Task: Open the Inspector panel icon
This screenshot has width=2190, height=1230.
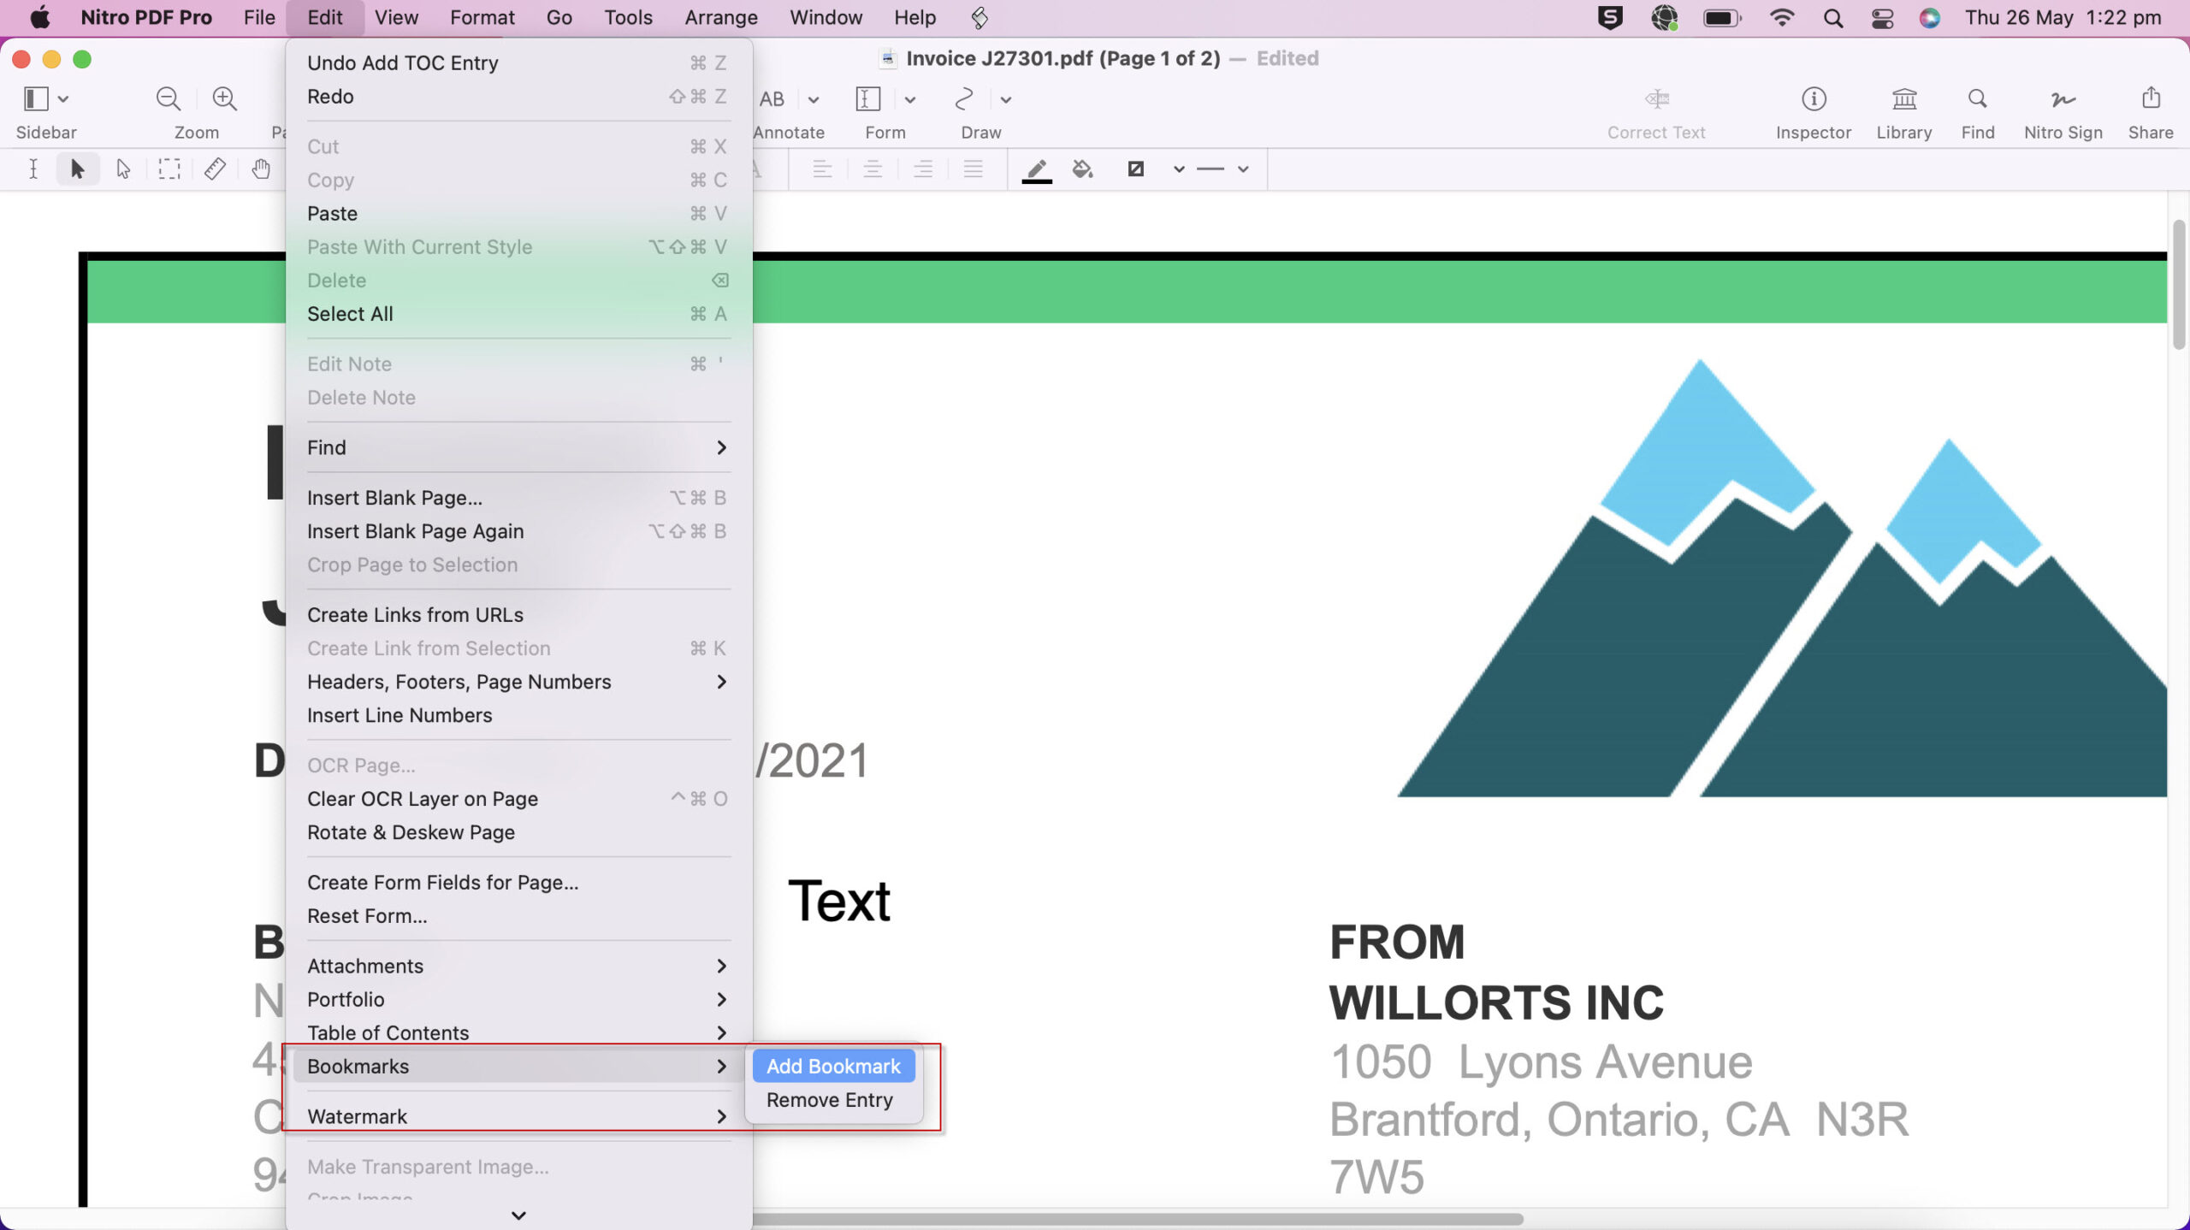Action: click(x=1813, y=99)
